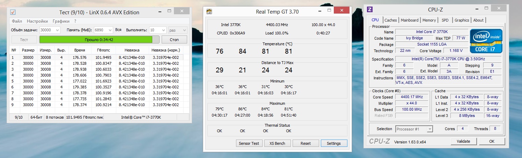Switch to the SPD tab
This screenshot has width=522, height=158.
coord(445,20)
